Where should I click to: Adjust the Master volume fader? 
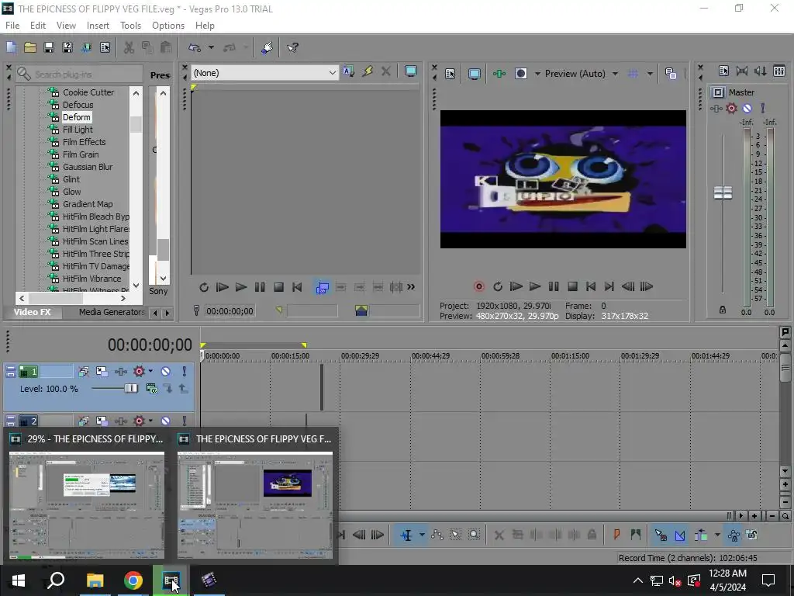(x=723, y=192)
